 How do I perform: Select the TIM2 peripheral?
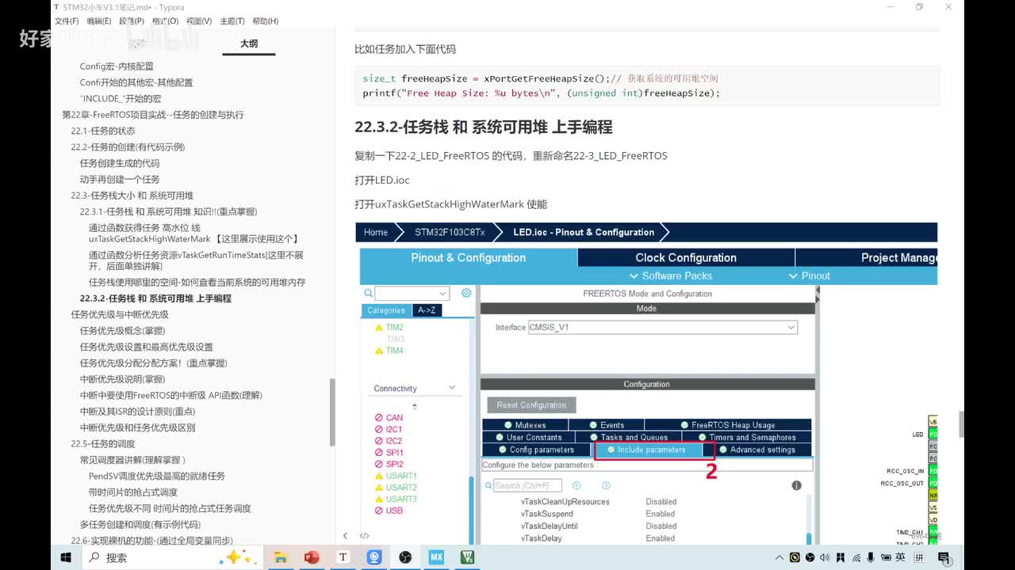coord(394,327)
